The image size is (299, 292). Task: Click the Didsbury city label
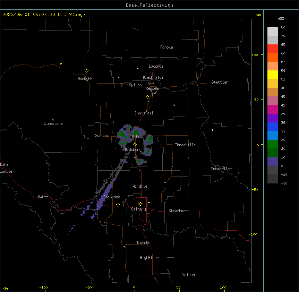(x=133, y=149)
